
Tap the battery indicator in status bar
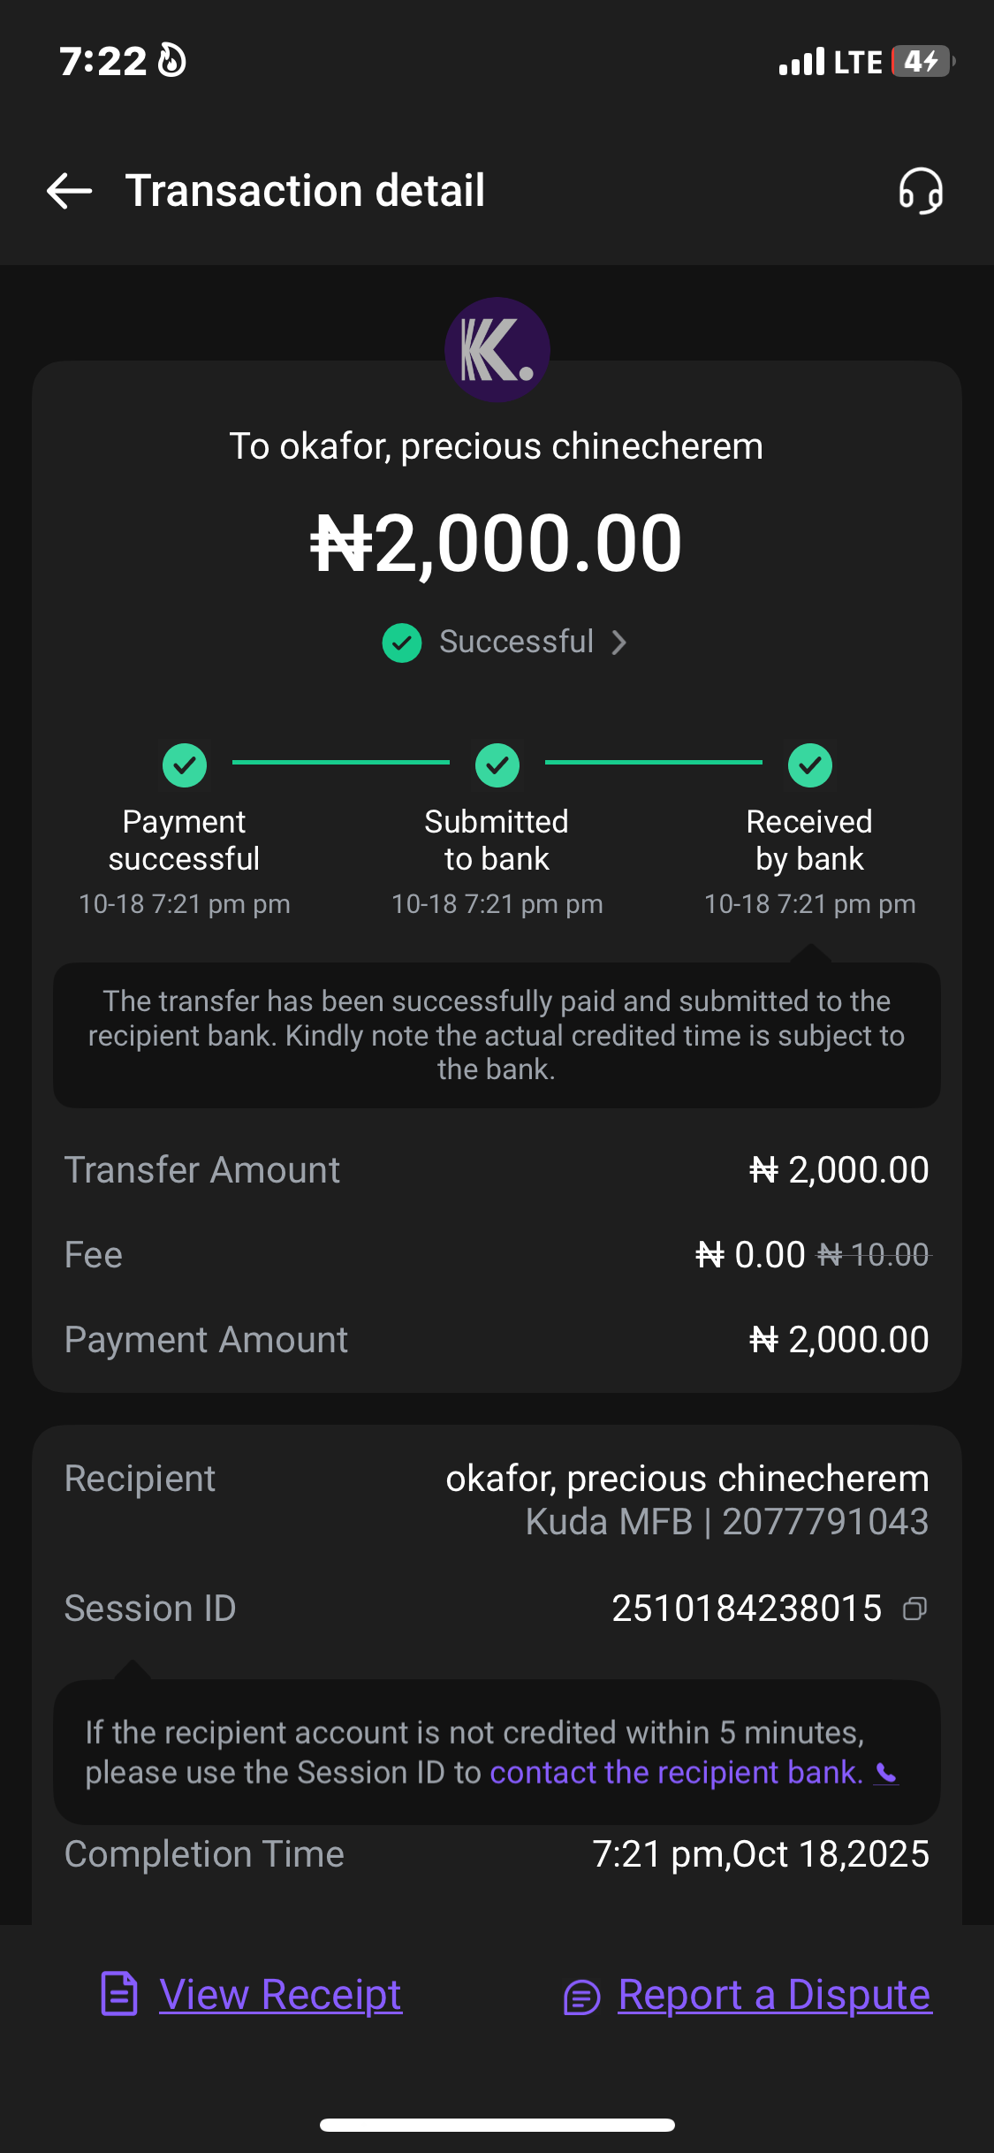pyautogui.click(x=922, y=62)
